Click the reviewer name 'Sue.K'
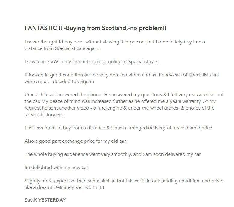Viewport: 234px width, 207px height. click(x=31, y=200)
